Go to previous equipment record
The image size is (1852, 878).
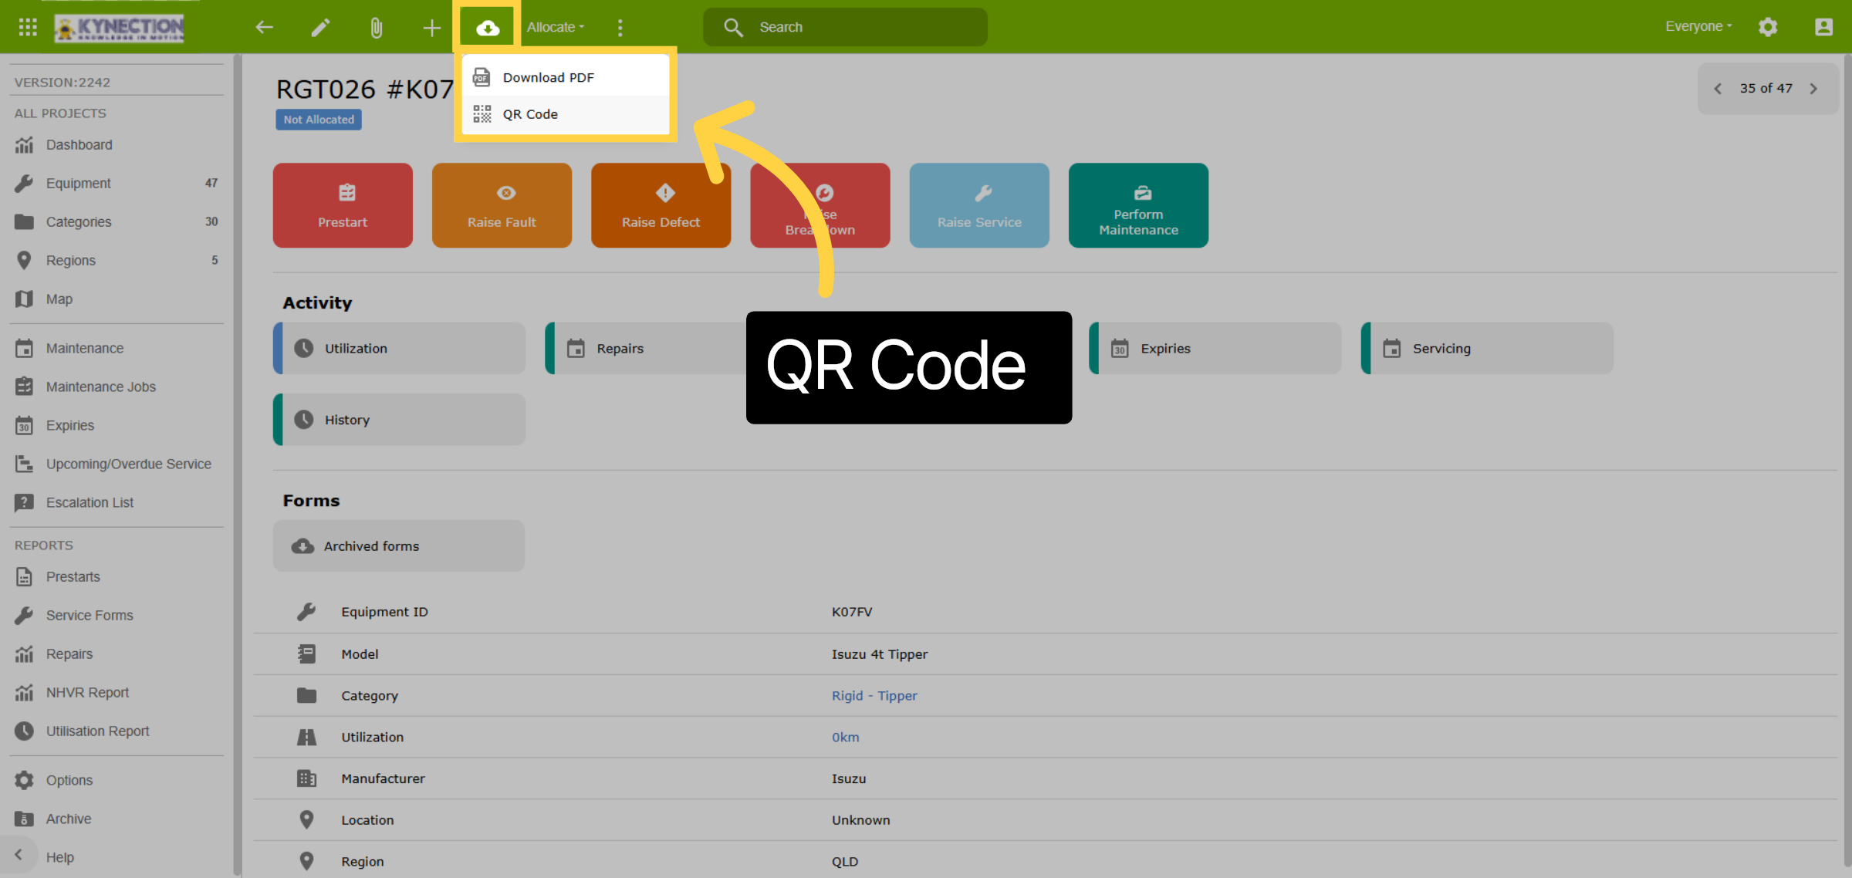tap(1718, 89)
